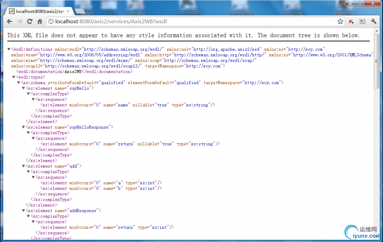Click the addResponse return xs:int line

(x=107, y=227)
